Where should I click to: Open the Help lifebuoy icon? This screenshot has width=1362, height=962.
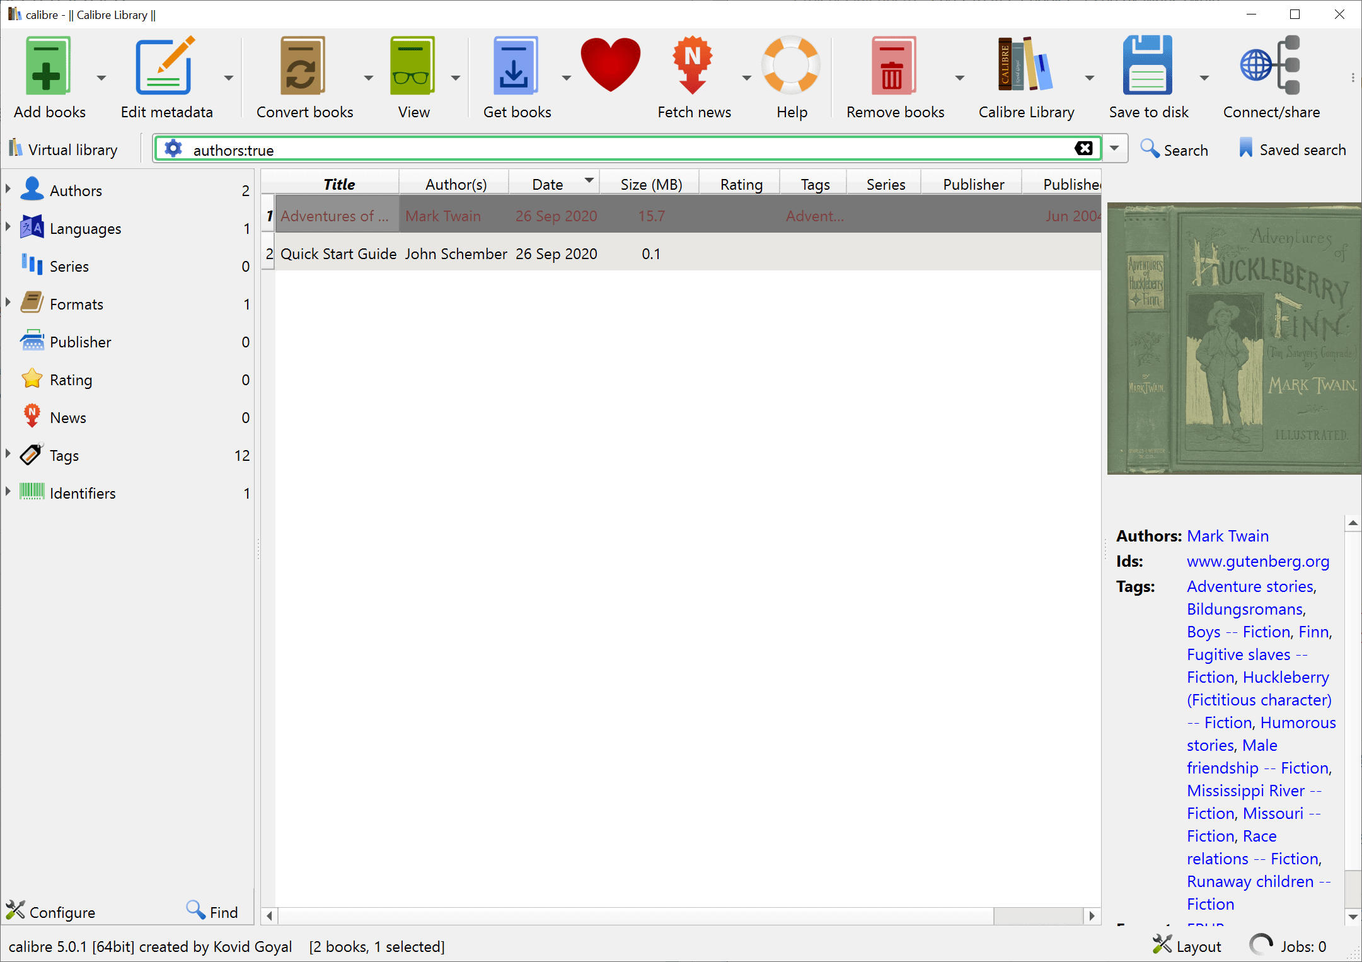pos(791,66)
